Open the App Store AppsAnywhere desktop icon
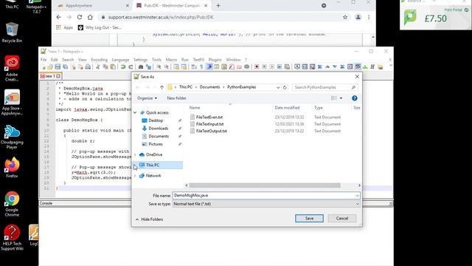The width and height of the screenshot is (472, 266). (x=12, y=103)
